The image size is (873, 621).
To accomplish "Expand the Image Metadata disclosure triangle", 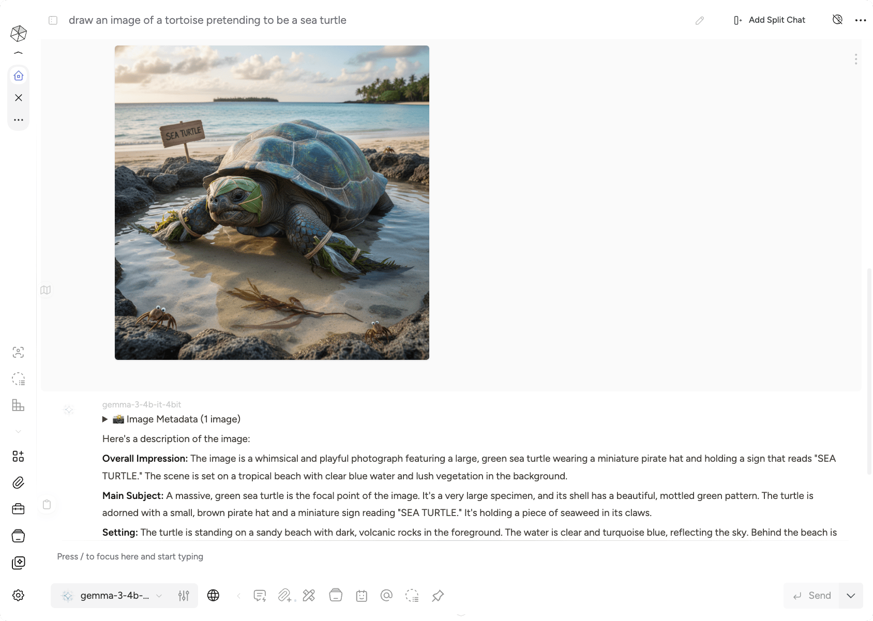I will click(105, 419).
